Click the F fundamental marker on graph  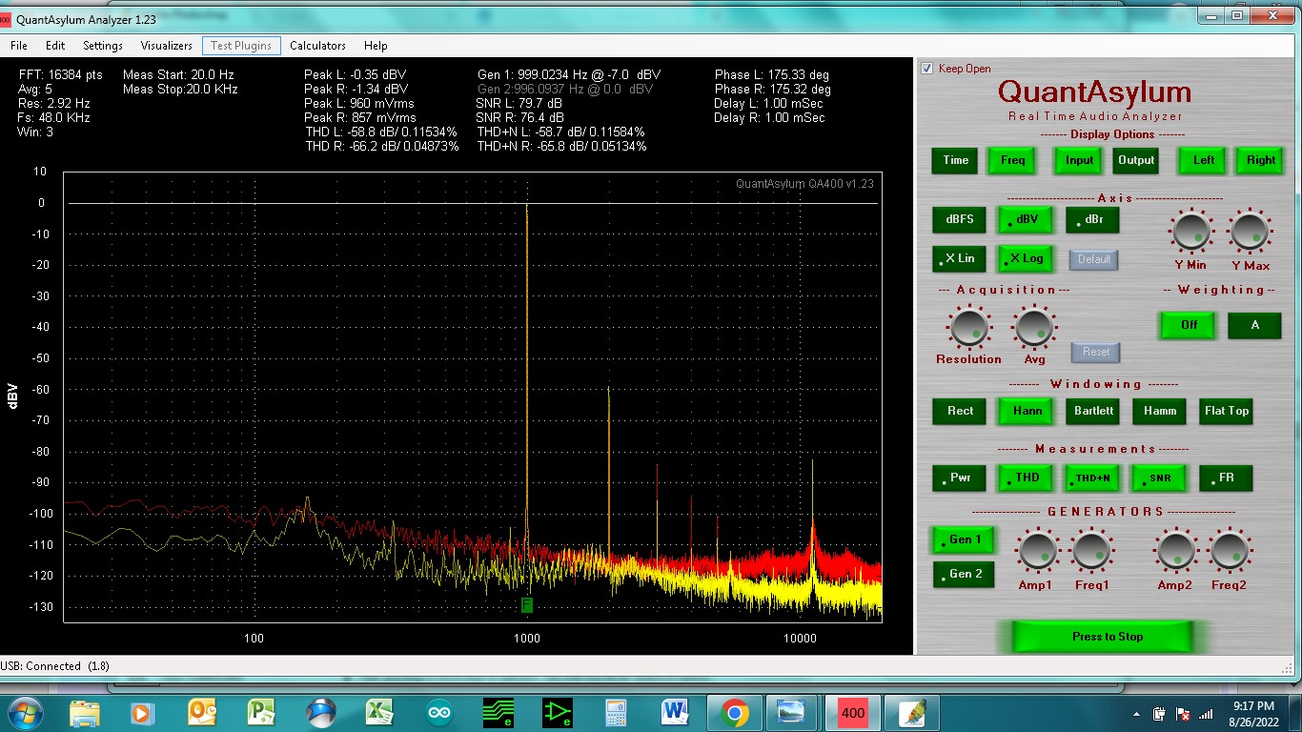(x=526, y=605)
